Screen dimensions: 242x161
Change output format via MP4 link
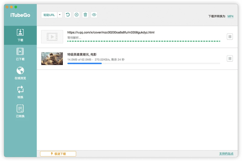click(x=231, y=16)
